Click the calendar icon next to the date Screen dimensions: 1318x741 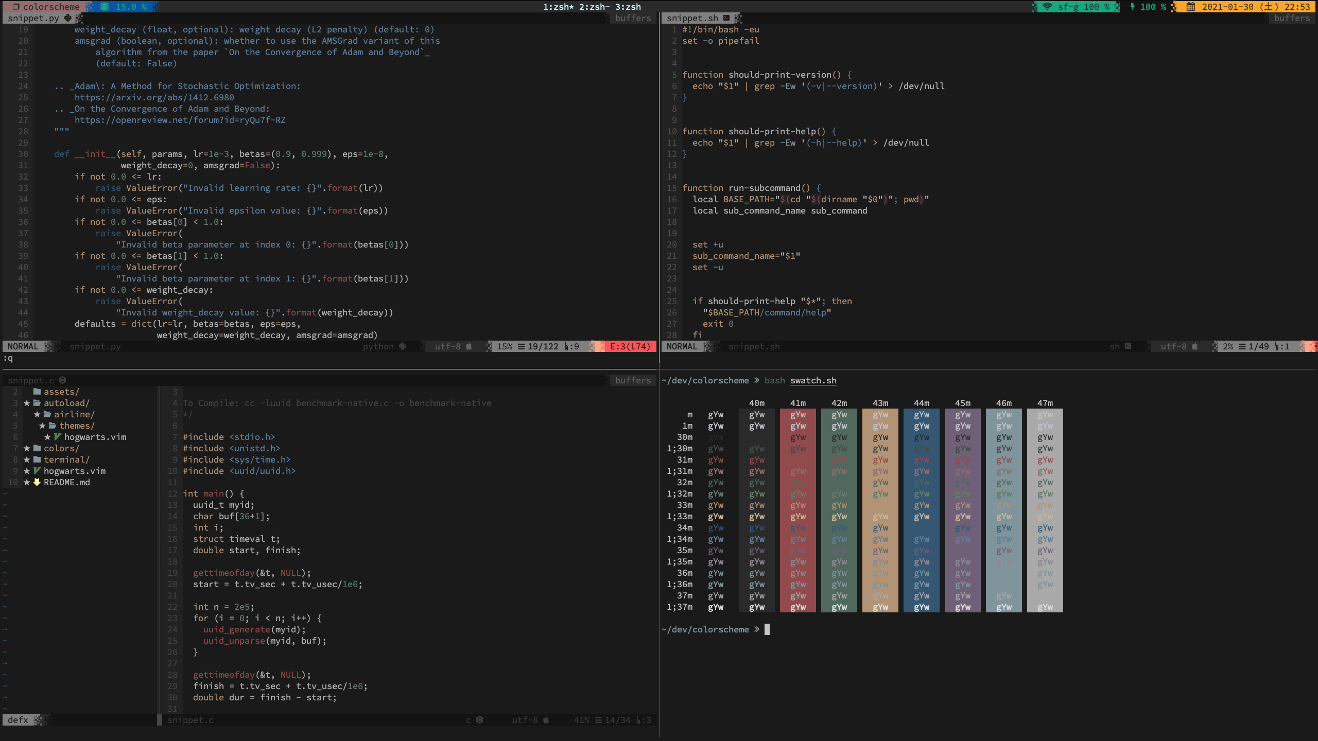[1191, 7]
